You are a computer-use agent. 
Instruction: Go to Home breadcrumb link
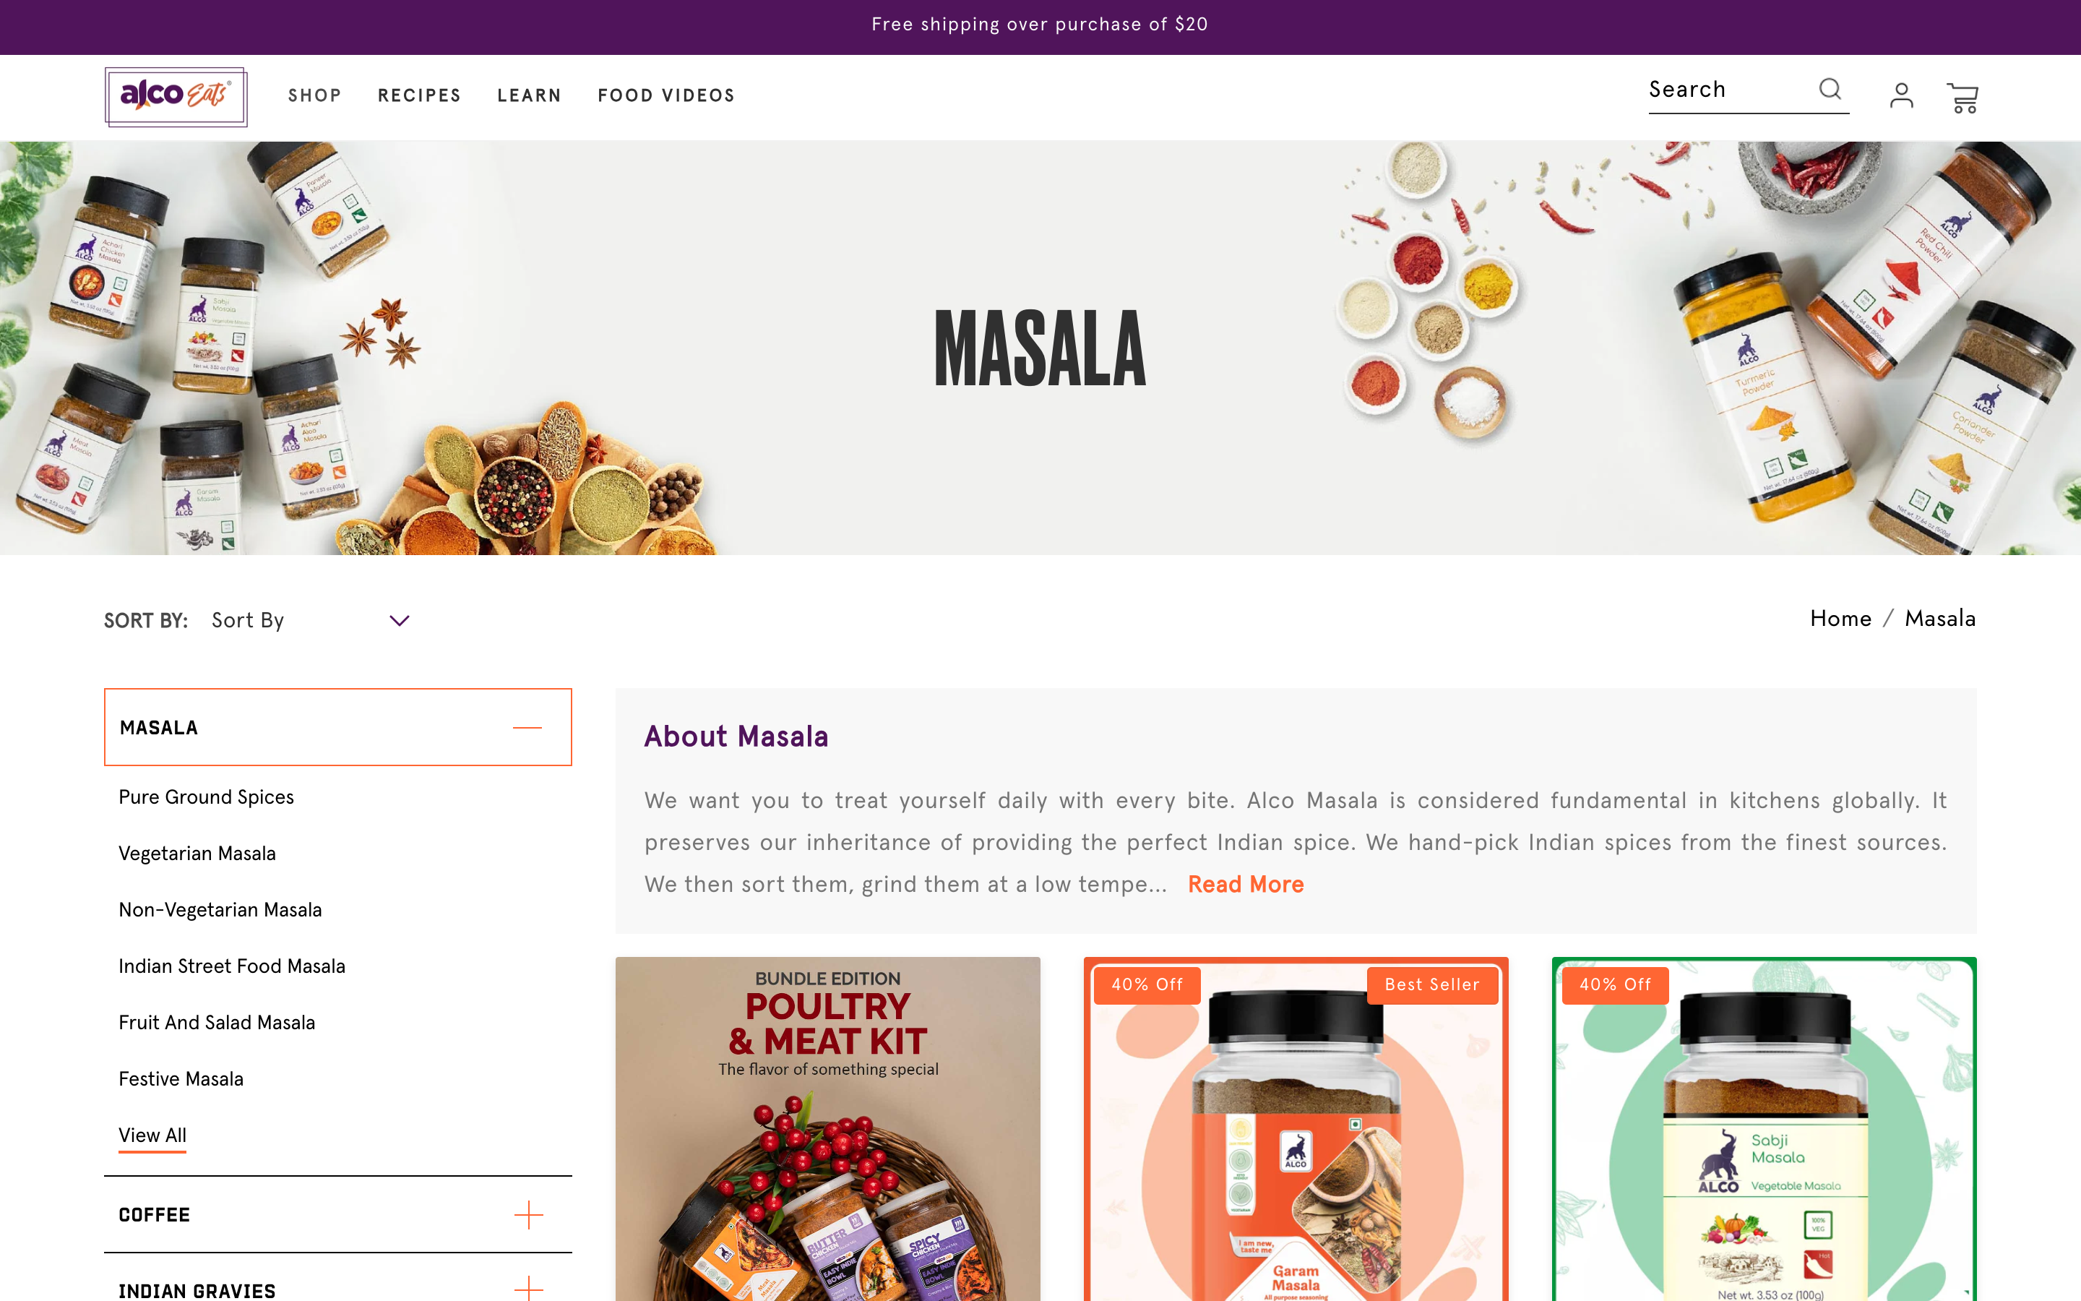(x=1840, y=619)
